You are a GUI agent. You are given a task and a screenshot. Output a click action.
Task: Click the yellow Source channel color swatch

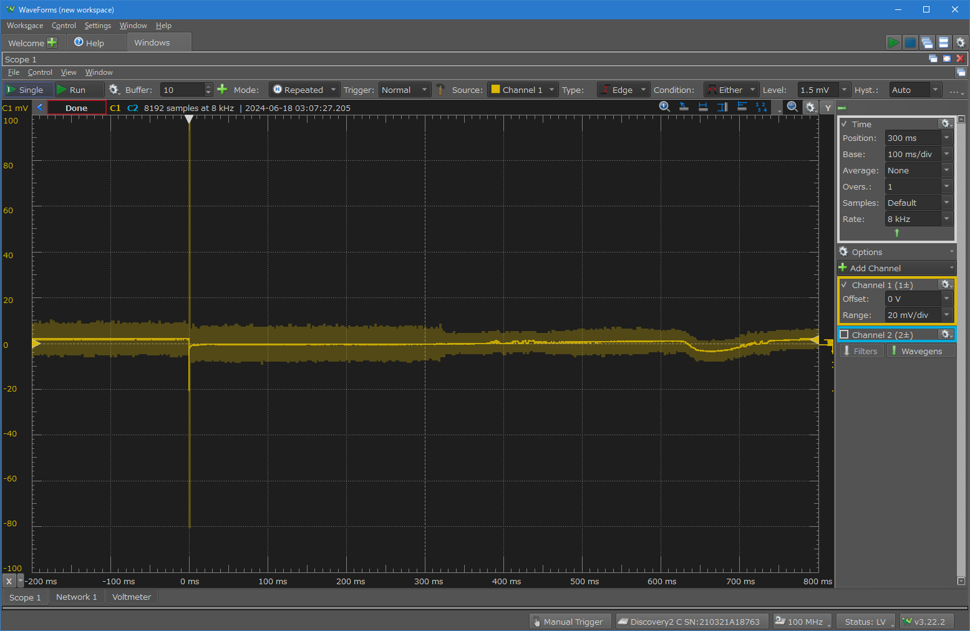(495, 89)
